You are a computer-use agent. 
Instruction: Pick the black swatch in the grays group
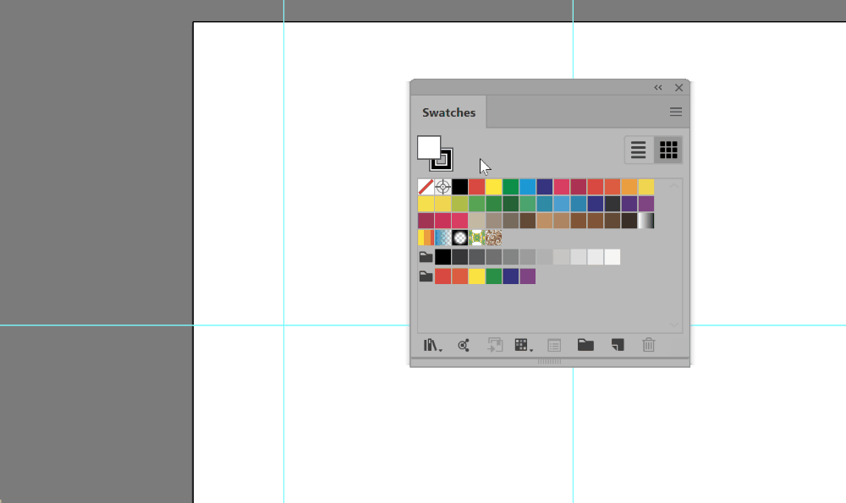coord(443,257)
